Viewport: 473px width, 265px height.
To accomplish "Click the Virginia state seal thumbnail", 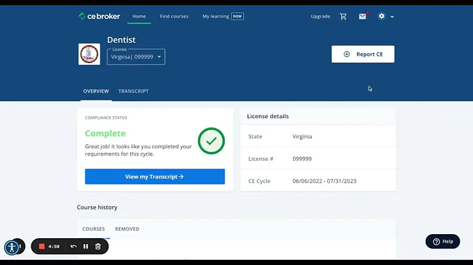I will [89, 54].
